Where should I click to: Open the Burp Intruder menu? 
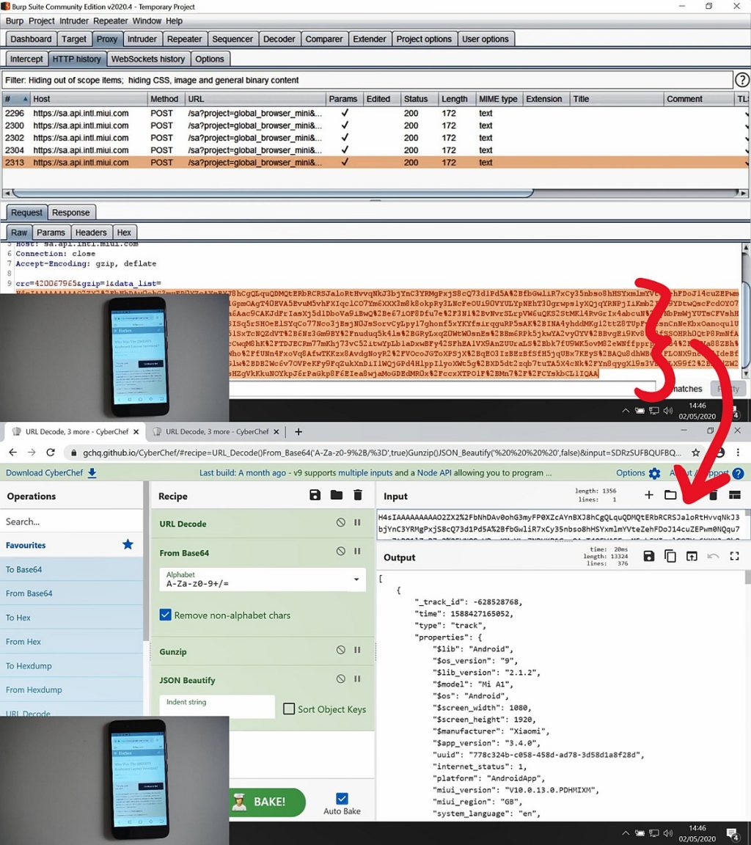point(74,21)
